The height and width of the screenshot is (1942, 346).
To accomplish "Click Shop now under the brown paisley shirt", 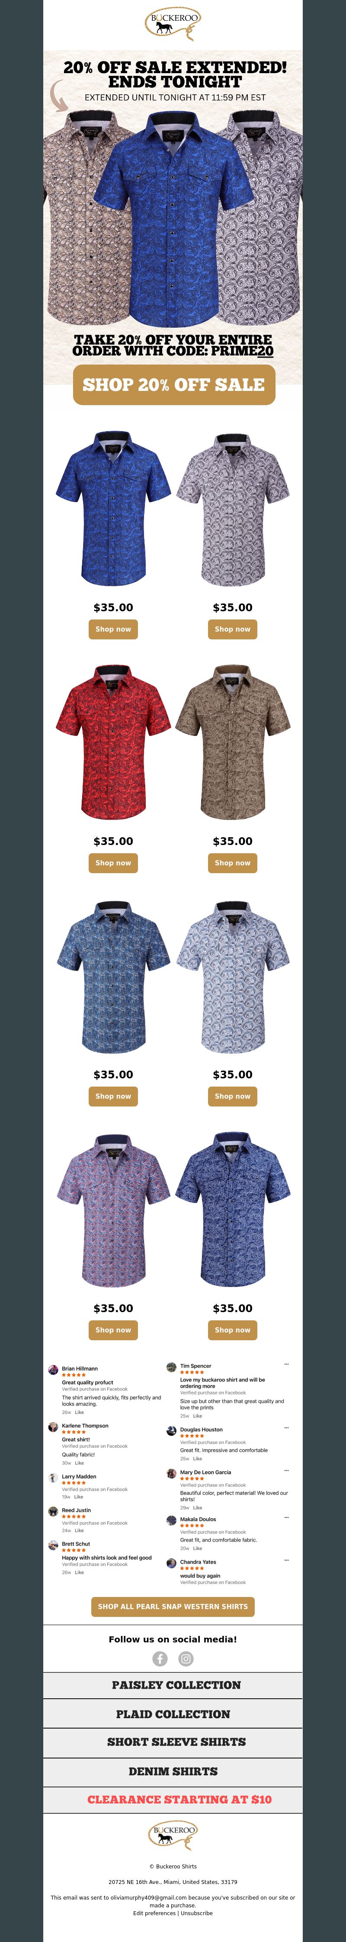I will click(232, 862).
